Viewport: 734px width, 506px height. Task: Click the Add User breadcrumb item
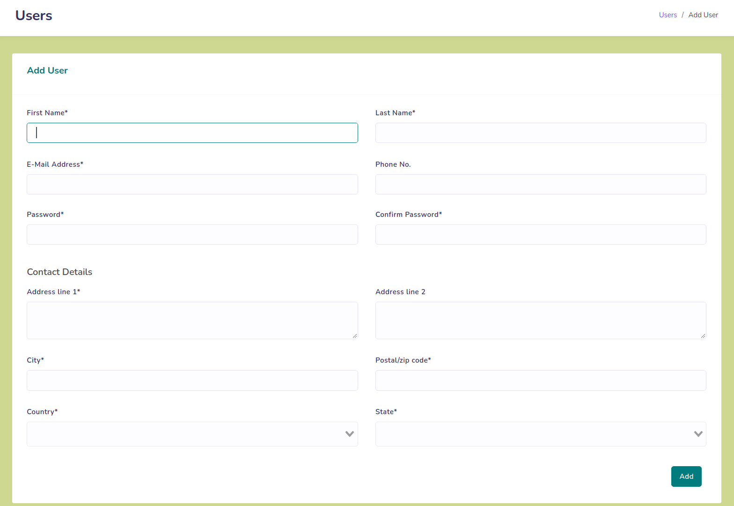[703, 15]
